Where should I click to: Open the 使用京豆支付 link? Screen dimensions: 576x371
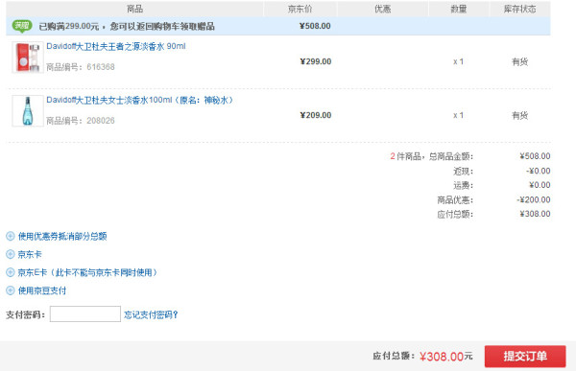pyautogui.click(x=42, y=290)
